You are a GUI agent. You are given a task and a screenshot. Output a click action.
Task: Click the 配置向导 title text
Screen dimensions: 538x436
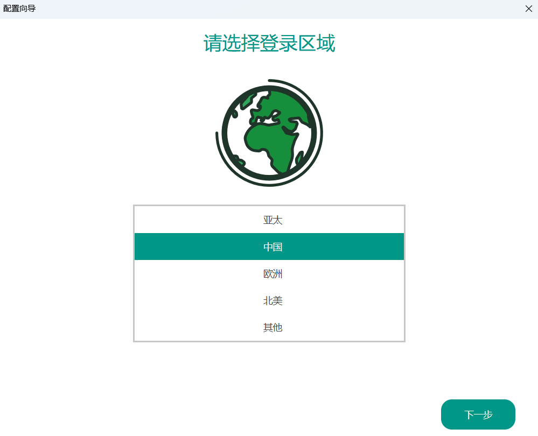point(19,9)
